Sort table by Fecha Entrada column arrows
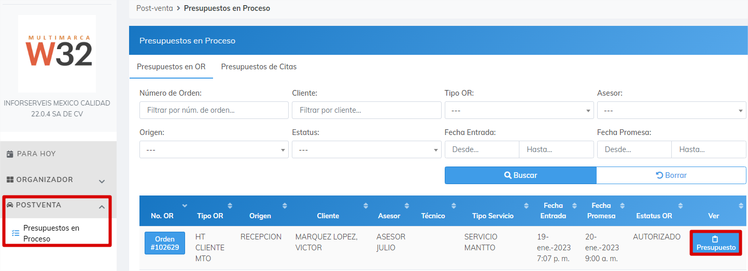The height and width of the screenshot is (271, 748). (x=574, y=206)
